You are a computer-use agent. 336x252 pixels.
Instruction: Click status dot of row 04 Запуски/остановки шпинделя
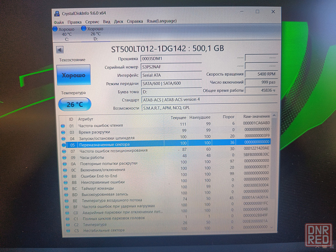pyautogui.click(x=64, y=139)
